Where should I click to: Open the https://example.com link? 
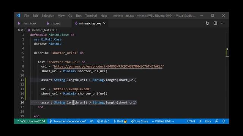pos(72,89)
